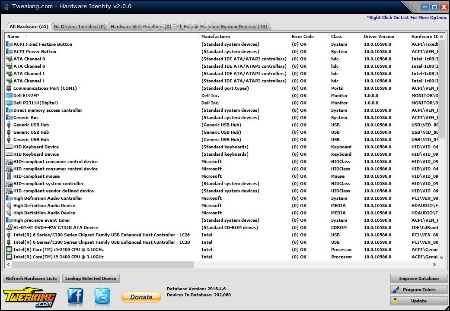Click the 'CDROM' class cell

(x=339, y=227)
